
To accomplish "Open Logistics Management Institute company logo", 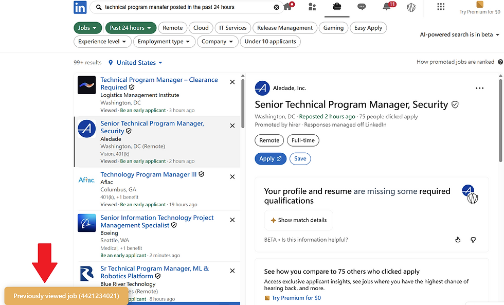I will (x=87, y=85).
